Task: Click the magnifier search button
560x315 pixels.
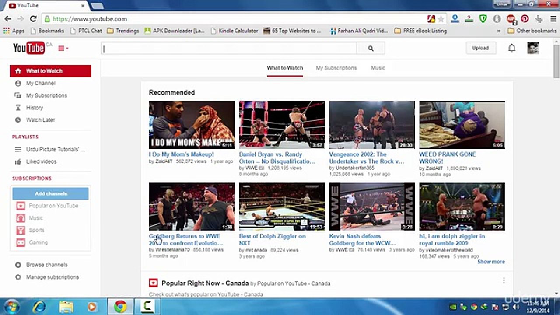Action: coord(371,49)
